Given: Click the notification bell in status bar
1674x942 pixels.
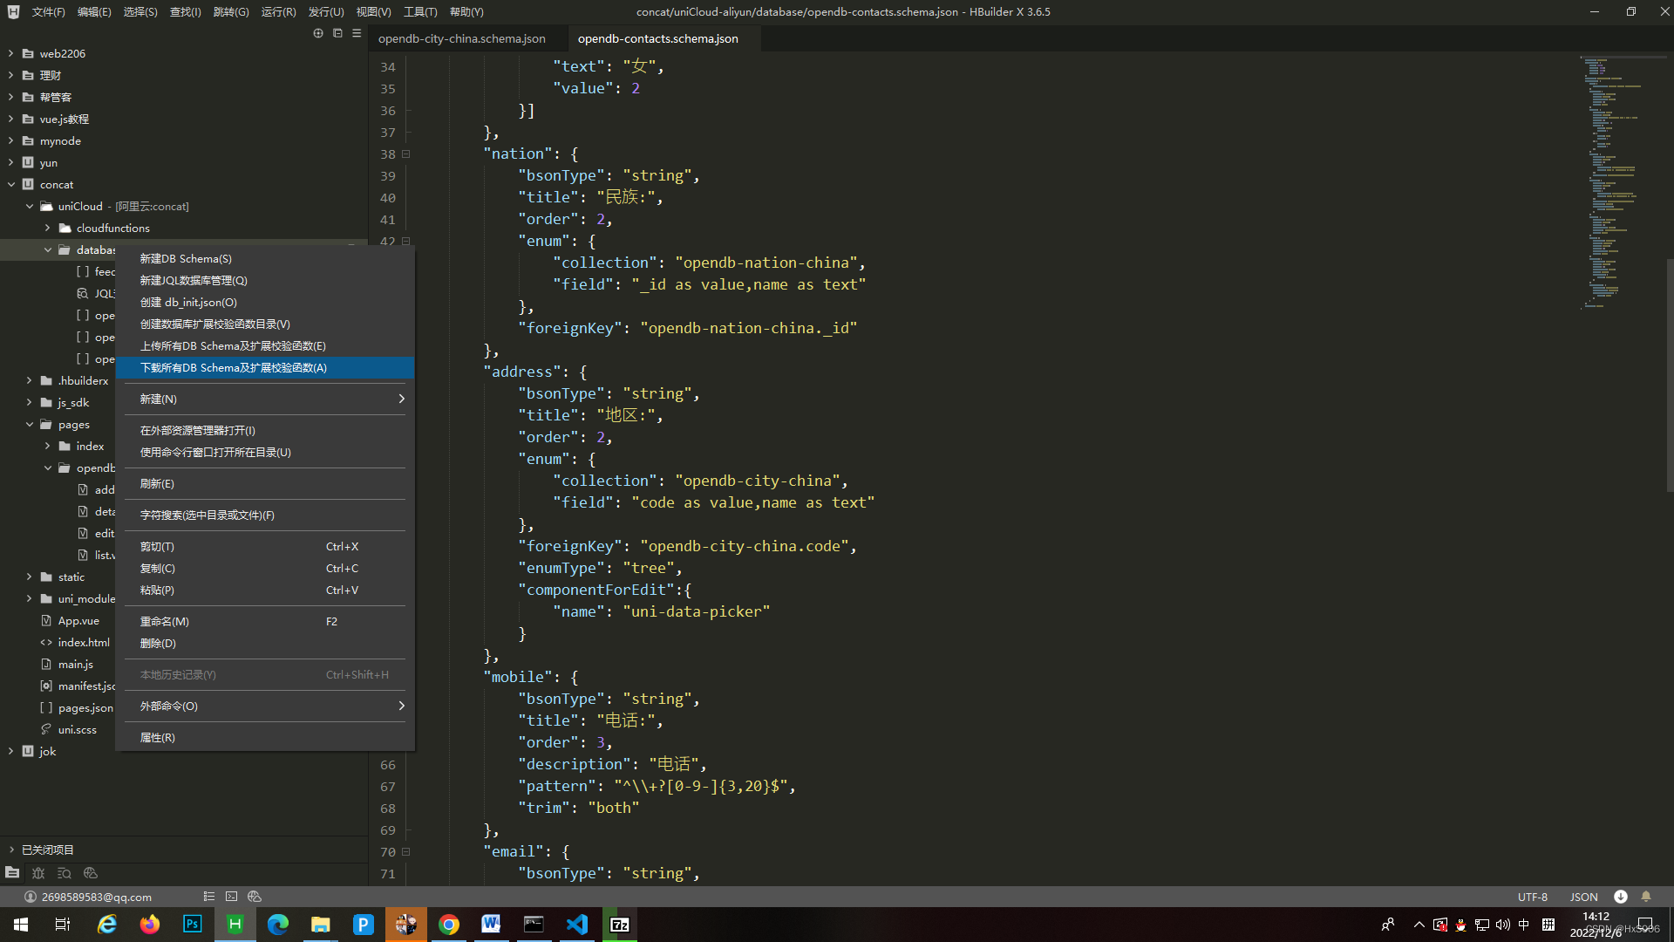Looking at the screenshot, I should click(1646, 897).
